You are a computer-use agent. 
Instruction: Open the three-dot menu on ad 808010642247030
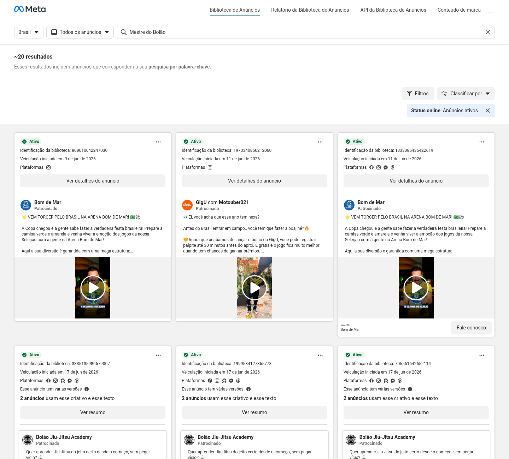158,142
